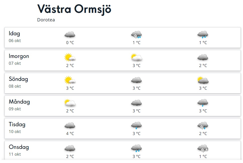Click the snowfall icon in Onsdag row

coord(203,148)
